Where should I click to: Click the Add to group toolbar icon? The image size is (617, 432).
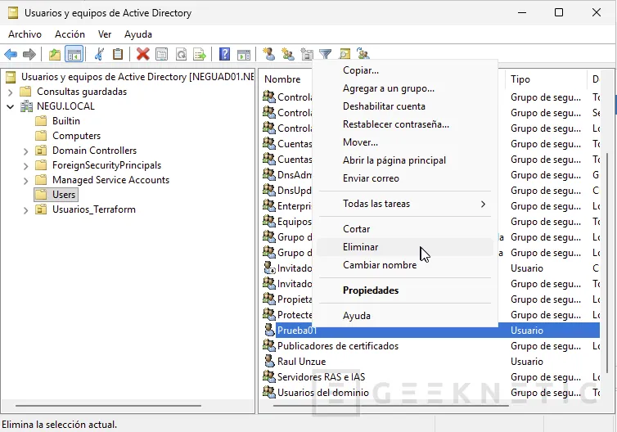point(363,53)
